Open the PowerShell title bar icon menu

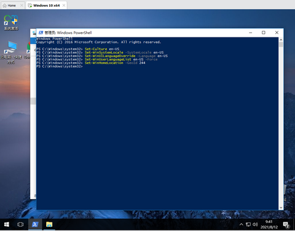41,33
